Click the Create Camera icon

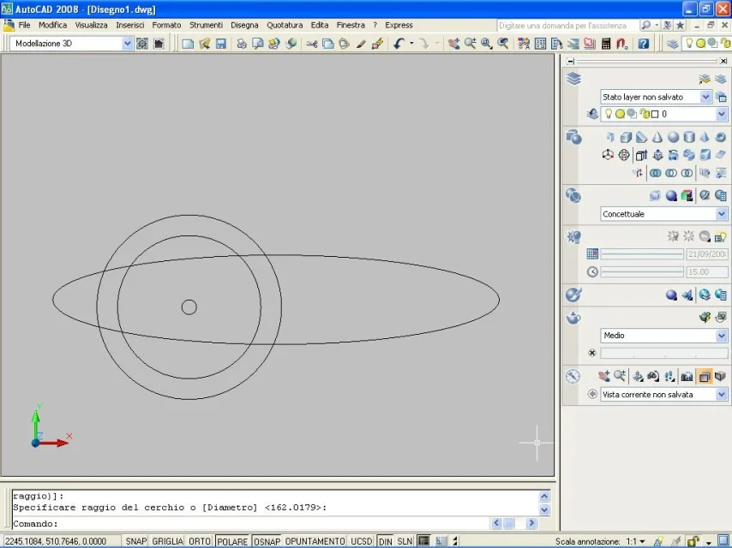(687, 377)
